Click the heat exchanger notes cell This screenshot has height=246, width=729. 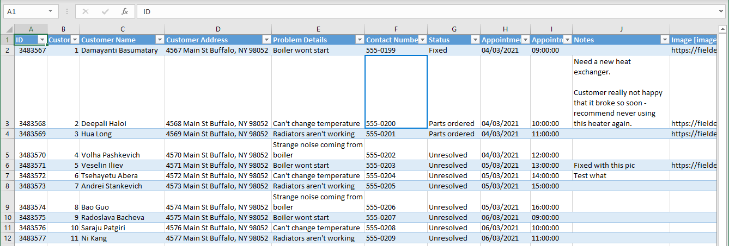click(x=621, y=92)
